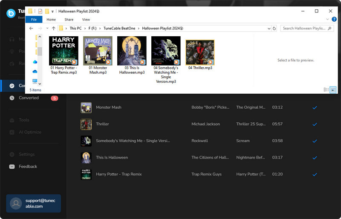
Task: Click the quick access Properties checkmark icon
Action: (x=40, y=12)
